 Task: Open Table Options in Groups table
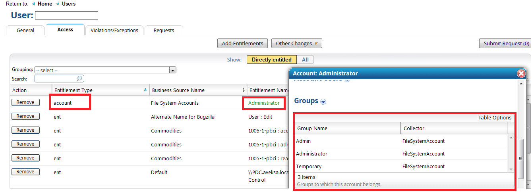click(x=495, y=118)
